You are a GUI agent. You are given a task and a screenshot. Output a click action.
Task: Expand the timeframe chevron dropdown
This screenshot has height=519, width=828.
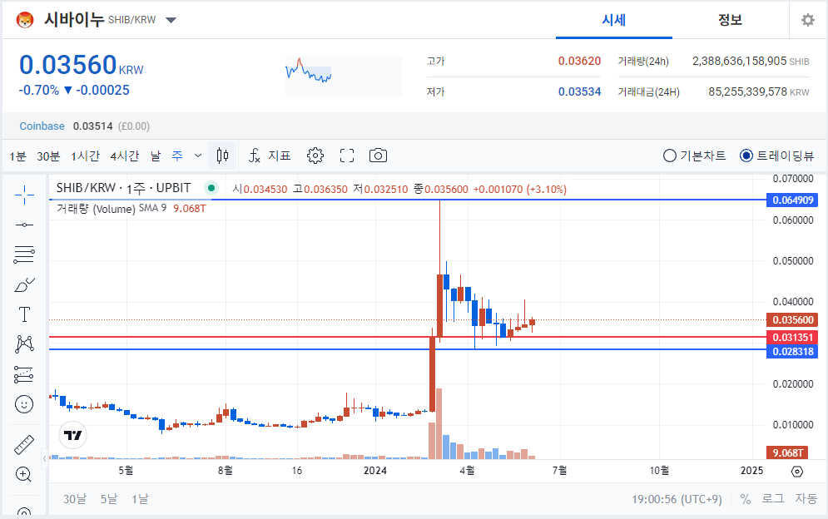click(198, 156)
